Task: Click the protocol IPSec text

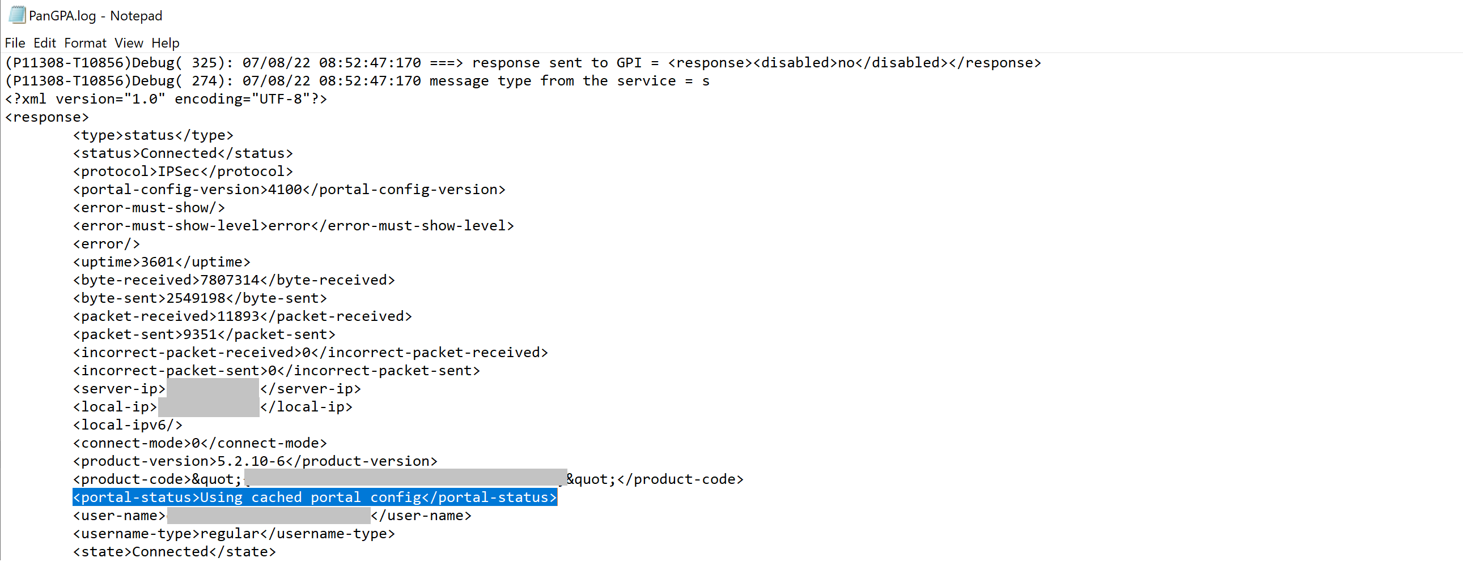Action: [182, 171]
